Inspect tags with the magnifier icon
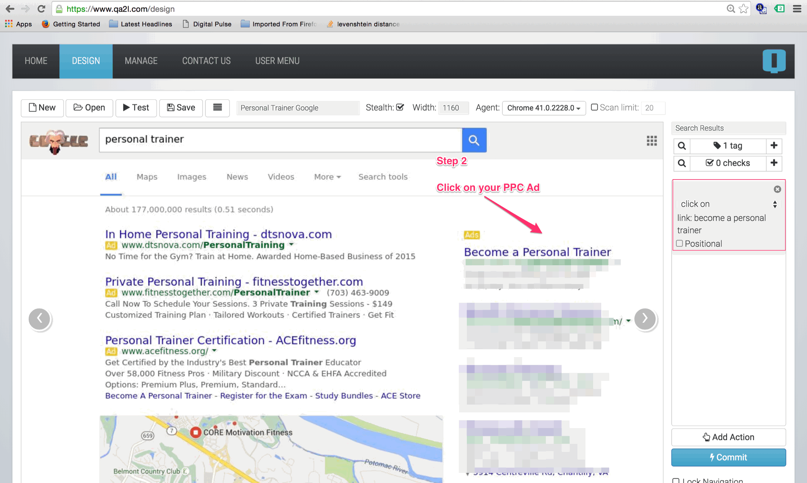Image resolution: width=807 pixels, height=483 pixels. [682, 146]
